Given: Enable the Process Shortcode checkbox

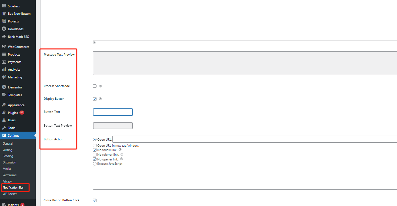Looking at the screenshot, I should [95, 86].
